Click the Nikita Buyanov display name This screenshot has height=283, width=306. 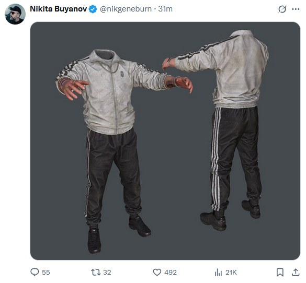58,9
